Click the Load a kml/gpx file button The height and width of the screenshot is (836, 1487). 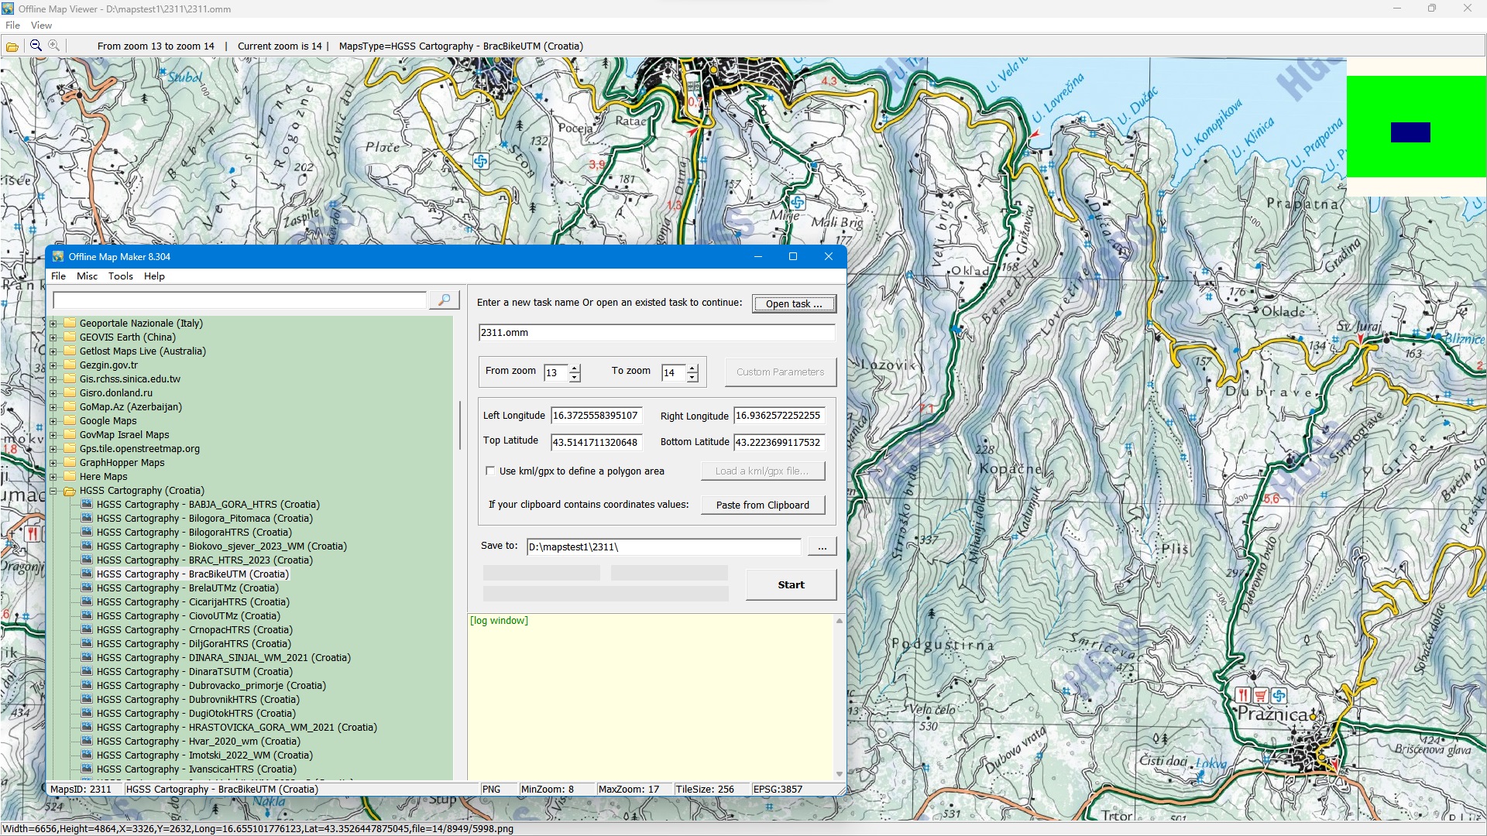(762, 471)
